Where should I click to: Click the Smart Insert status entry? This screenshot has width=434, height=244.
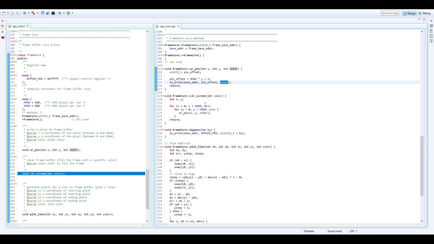334,231
